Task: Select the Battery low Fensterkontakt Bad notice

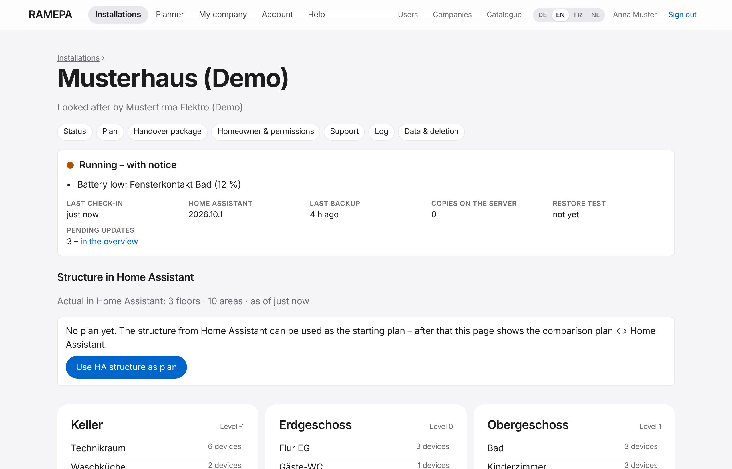Action: point(159,184)
